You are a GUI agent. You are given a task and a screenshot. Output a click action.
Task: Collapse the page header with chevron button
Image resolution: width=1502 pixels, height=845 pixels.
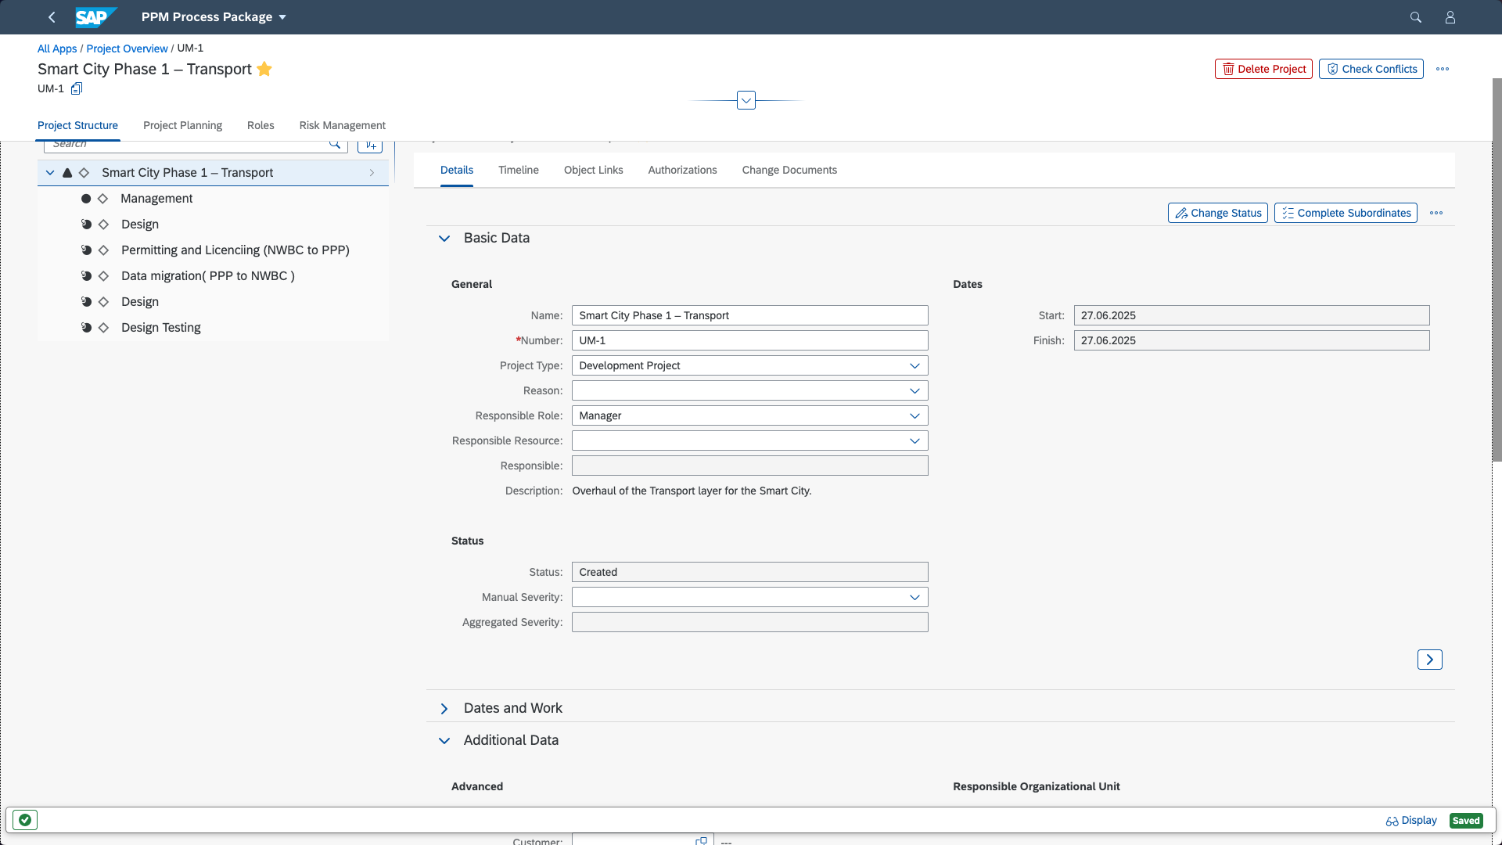(x=746, y=100)
